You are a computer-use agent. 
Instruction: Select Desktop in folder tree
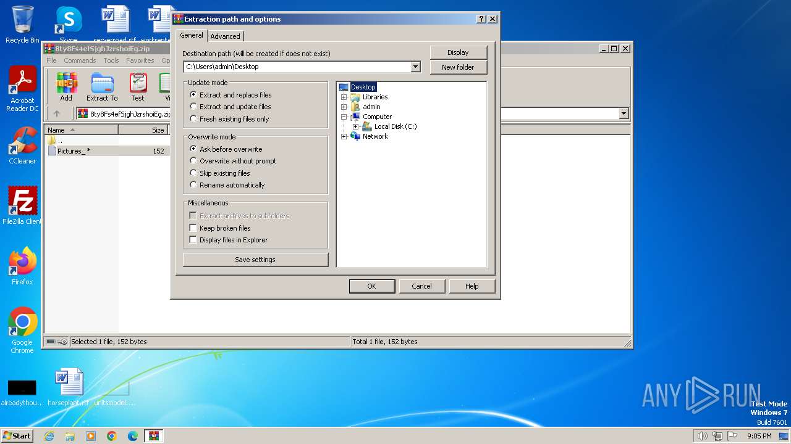tap(363, 87)
